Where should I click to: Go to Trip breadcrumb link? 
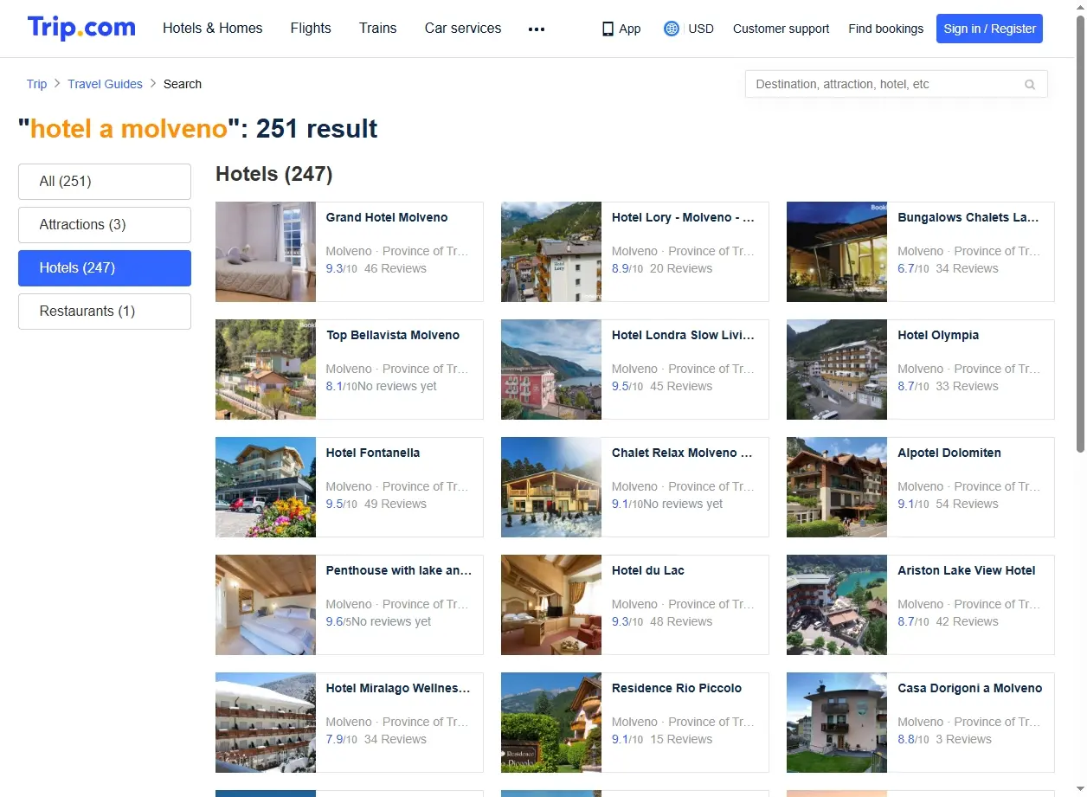36,84
